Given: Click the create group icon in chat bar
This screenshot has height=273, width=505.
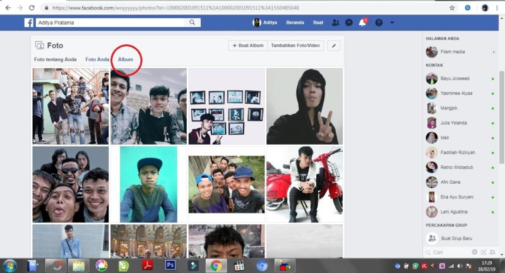Looking at the screenshot, I should point(492,252).
